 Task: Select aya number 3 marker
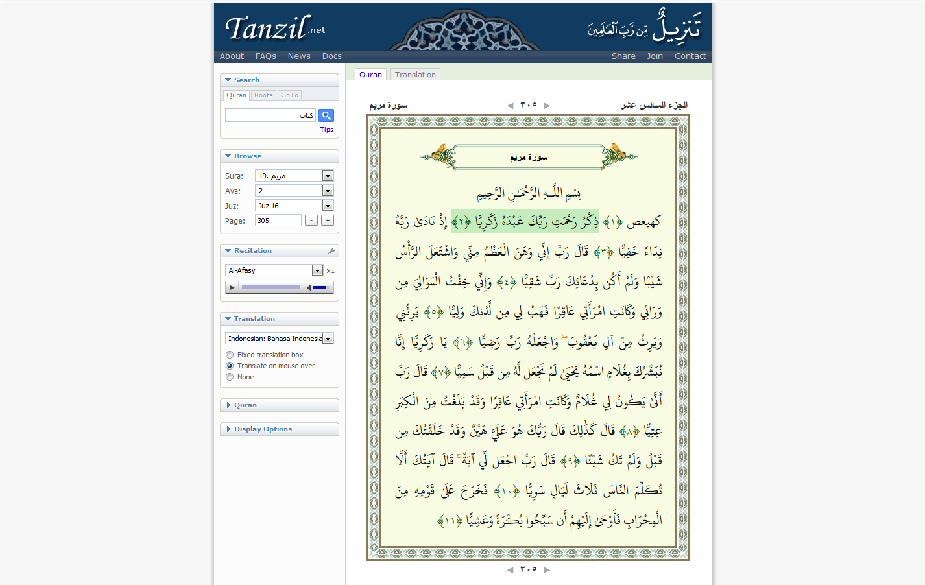(604, 252)
